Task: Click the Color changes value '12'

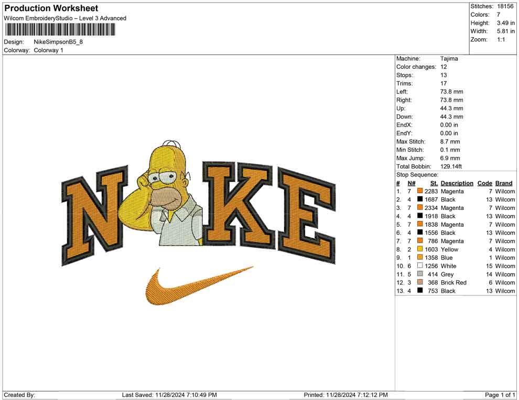Action: (x=444, y=67)
